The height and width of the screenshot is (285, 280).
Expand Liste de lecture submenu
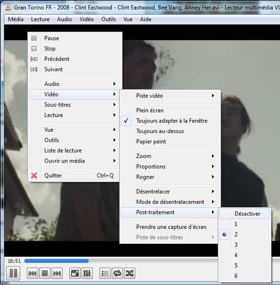(x=74, y=151)
